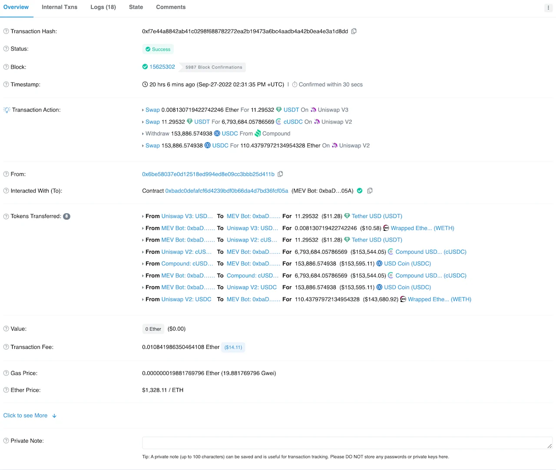Click the USDC coin icon in Withdraw action

coord(217,133)
